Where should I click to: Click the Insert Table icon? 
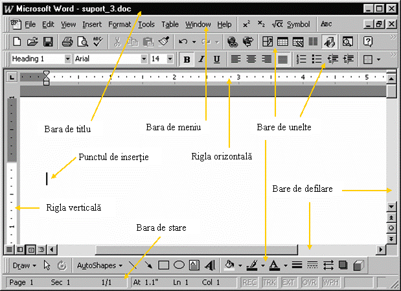(x=283, y=41)
